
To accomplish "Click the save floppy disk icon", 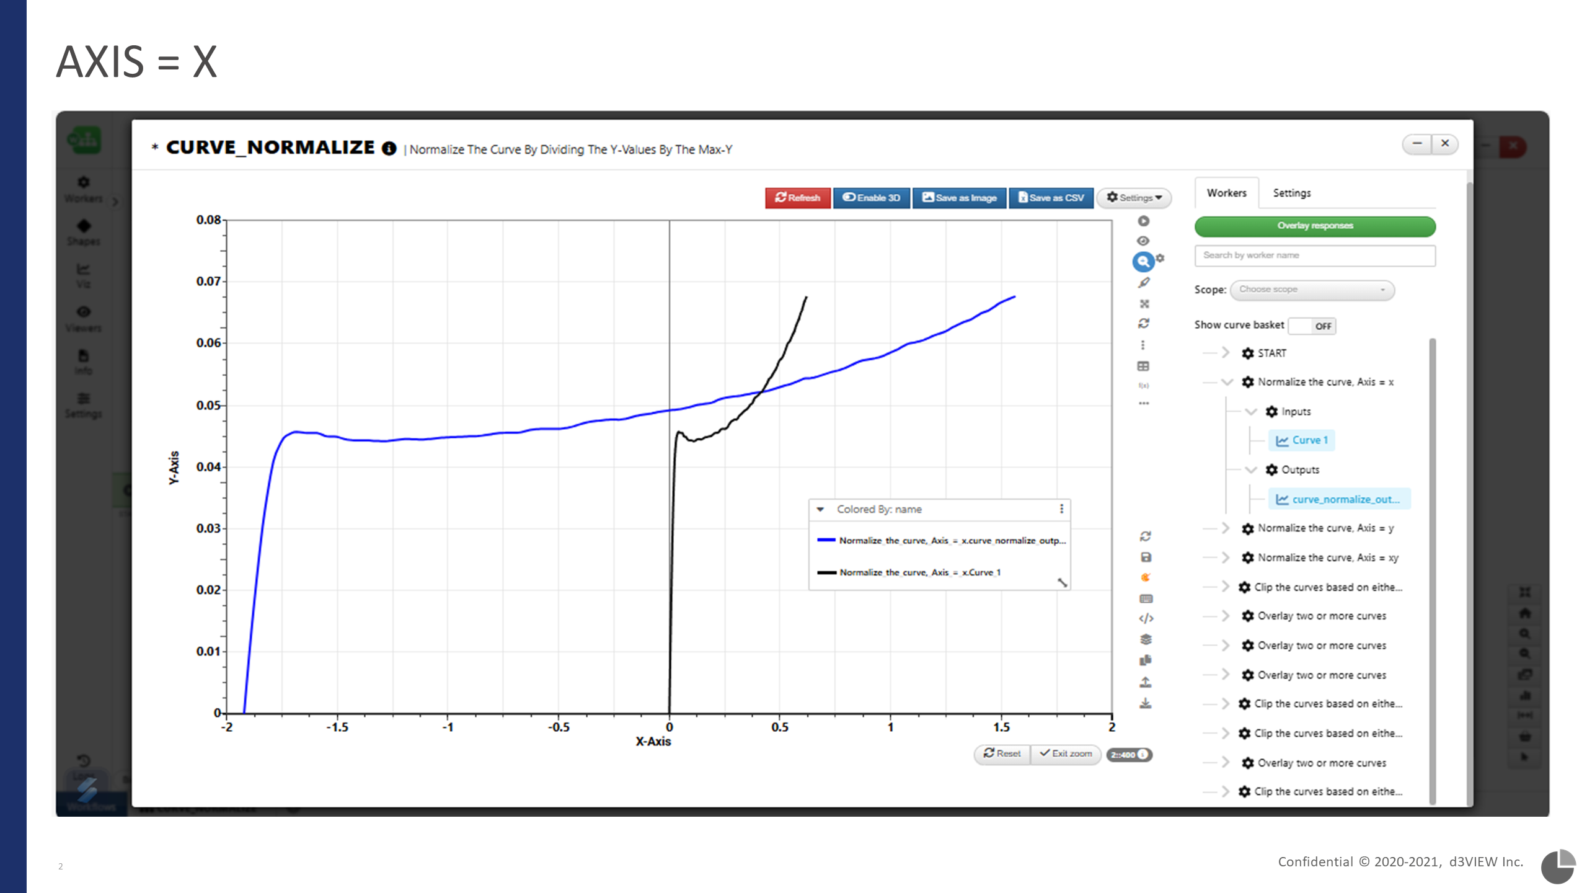I will point(1146,557).
